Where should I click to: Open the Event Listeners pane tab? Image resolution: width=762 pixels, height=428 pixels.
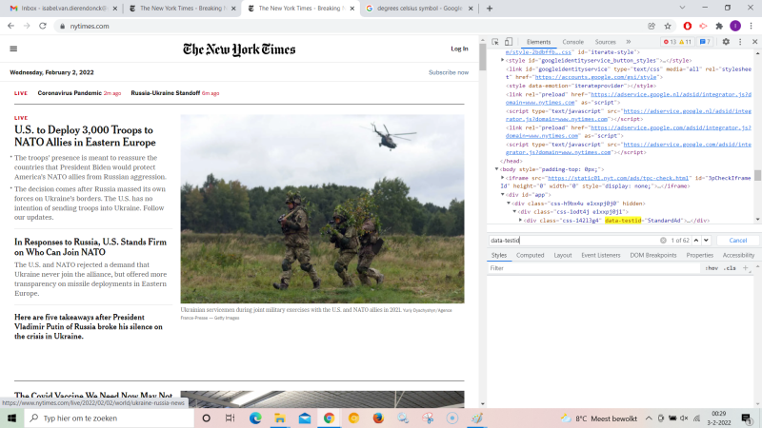point(601,255)
